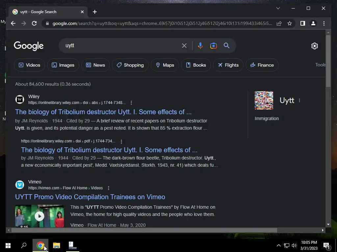
Task: Open Windows taskbar search
Action: (24, 245)
